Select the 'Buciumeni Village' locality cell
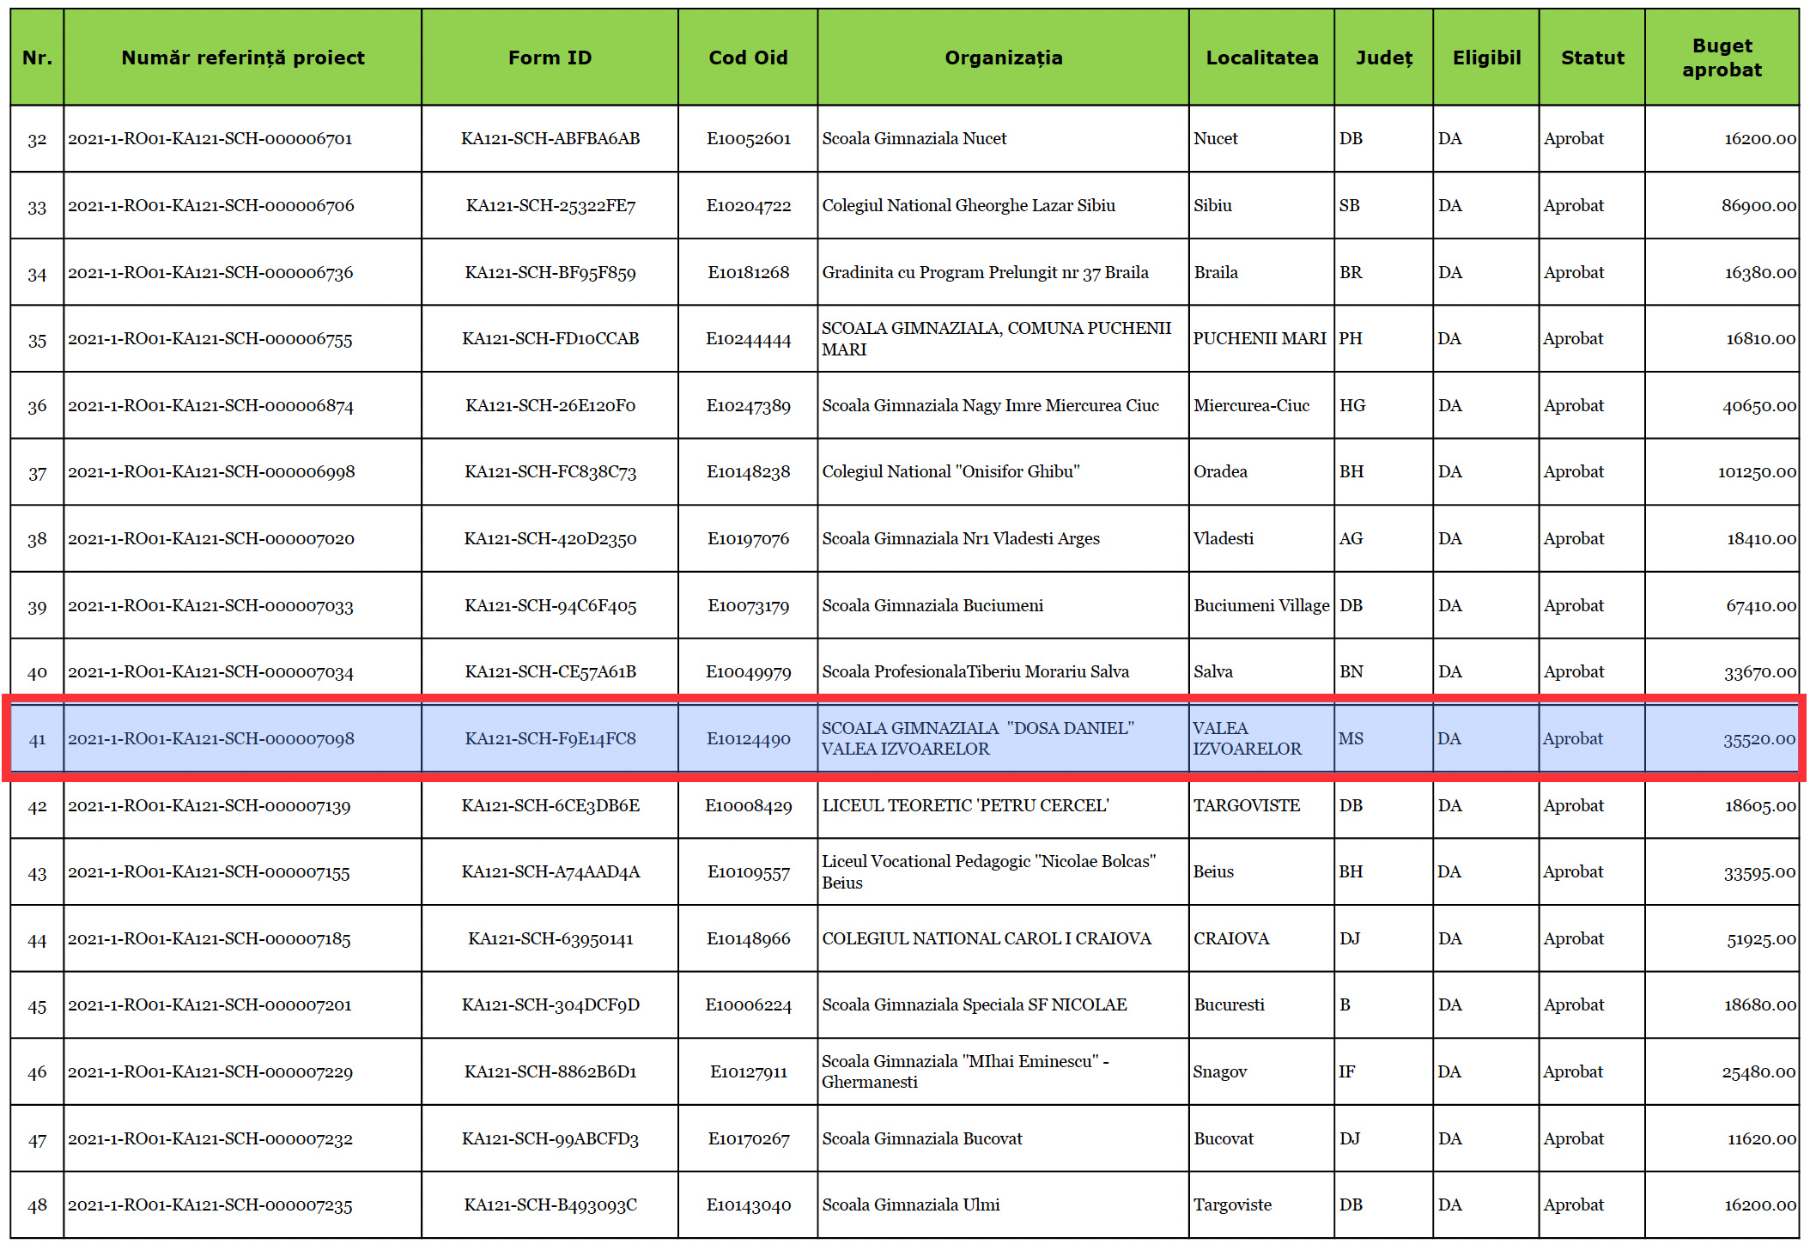This screenshot has width=1810, height=1250. pyautogui.click(x=1260, y=606)
